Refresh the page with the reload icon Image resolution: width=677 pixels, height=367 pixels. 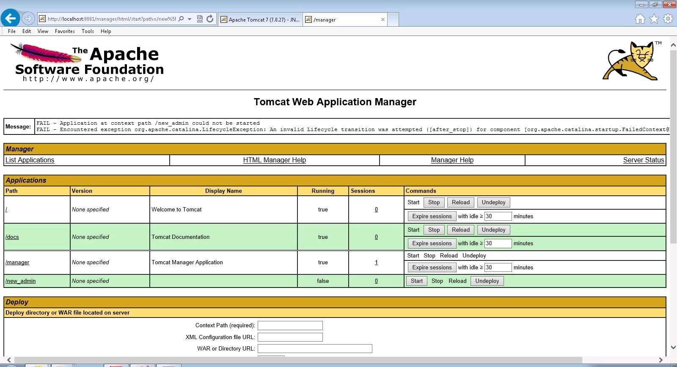click(x=210, y=19)
